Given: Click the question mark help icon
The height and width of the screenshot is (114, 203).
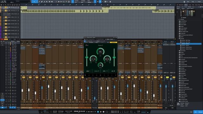Looking at the screenshot, I should pos(56,2).
